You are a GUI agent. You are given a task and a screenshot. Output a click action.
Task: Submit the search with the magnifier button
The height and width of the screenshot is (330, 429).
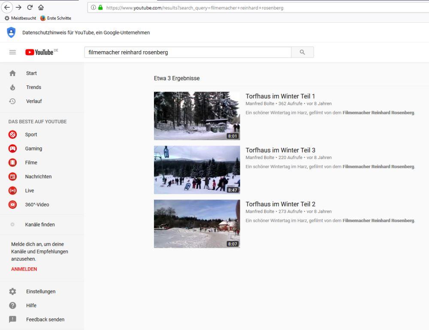302,52
